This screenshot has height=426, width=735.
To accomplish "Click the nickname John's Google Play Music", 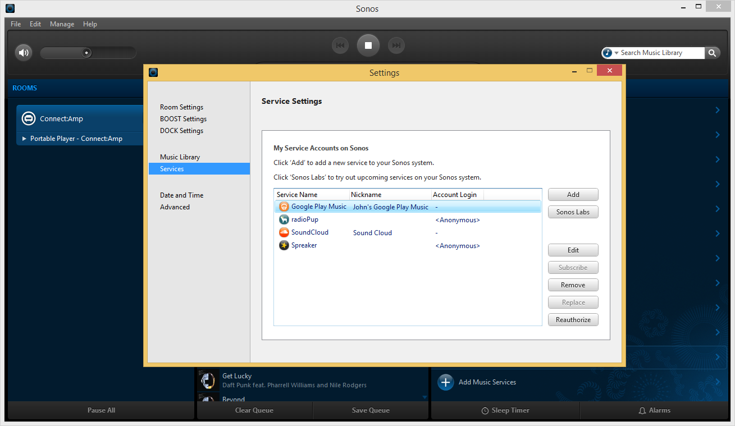I will pos(391,207).
